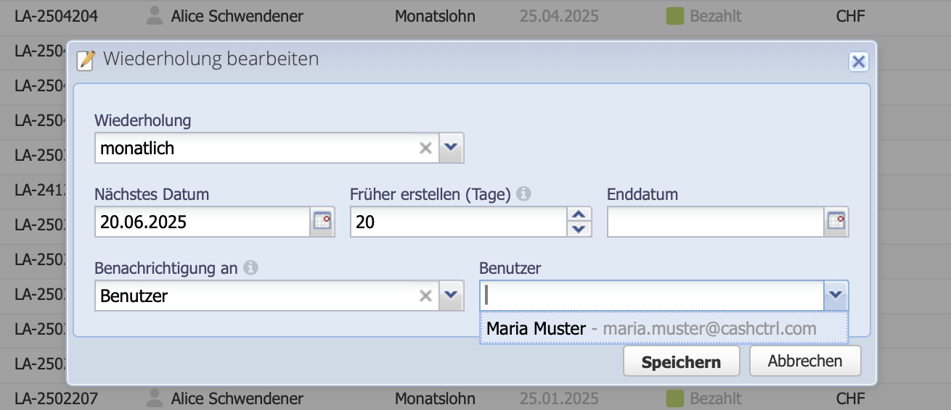Expand the Wiederholung dropdown
Screen dimensions: 951x410
(451, 148)
